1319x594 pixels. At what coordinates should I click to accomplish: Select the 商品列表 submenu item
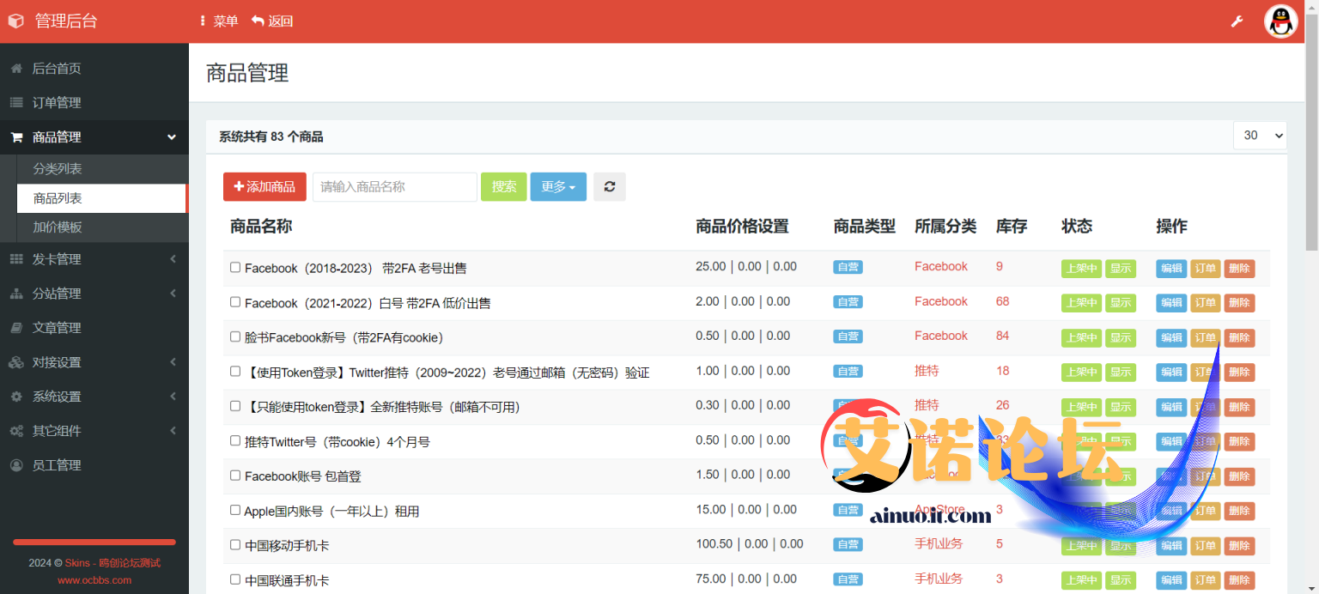[102, 198]
